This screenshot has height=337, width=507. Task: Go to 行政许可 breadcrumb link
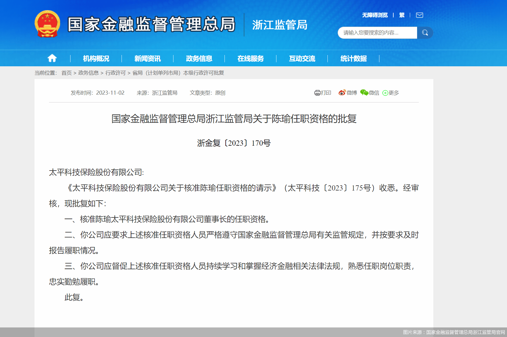coord(115,73)
